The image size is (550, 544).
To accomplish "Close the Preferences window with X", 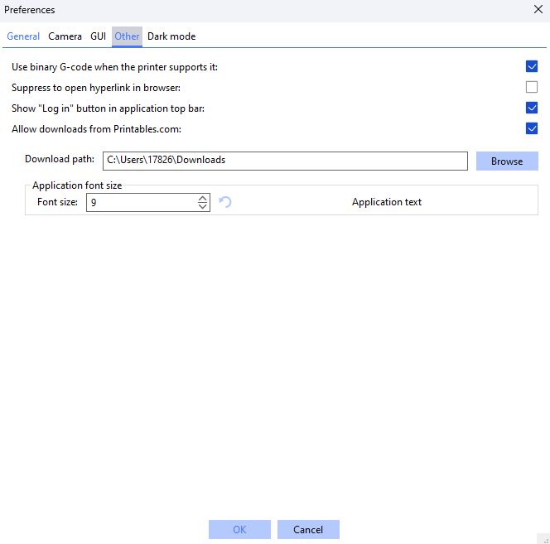I will pos(538,10).
